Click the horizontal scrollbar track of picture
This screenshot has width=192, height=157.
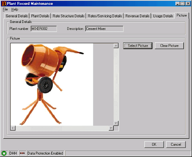[x=62, y=128]
